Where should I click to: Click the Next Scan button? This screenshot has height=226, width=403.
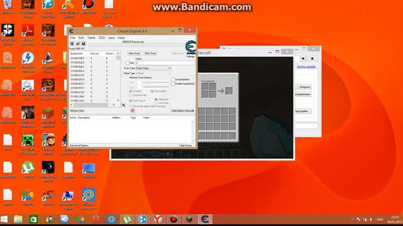150,53
